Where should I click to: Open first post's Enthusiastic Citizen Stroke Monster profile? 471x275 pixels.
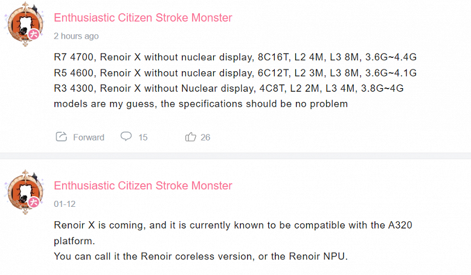click(143, 17)
